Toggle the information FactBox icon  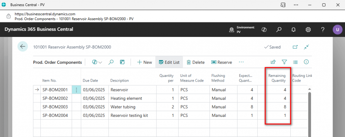coord(306,62)
